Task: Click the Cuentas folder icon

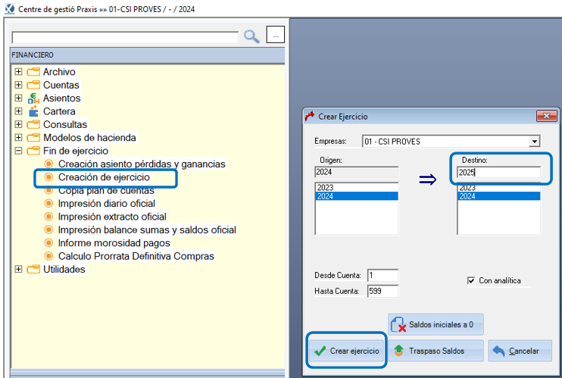Action: pyautogui.click(x=33, y=85)
